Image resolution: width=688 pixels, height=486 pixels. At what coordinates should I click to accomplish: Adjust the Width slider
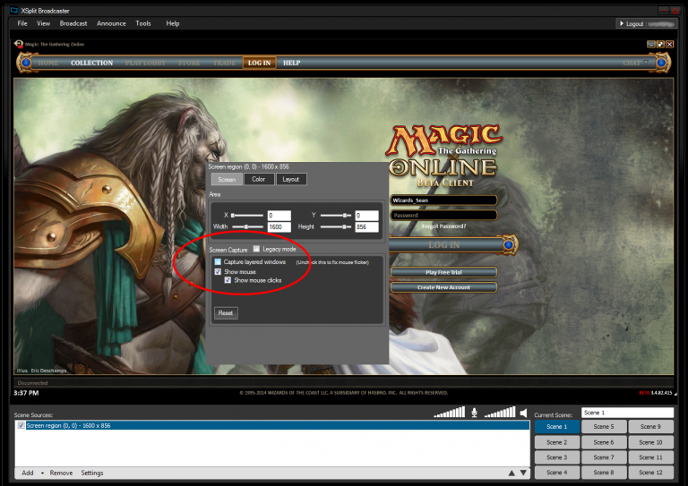(246, 227)
